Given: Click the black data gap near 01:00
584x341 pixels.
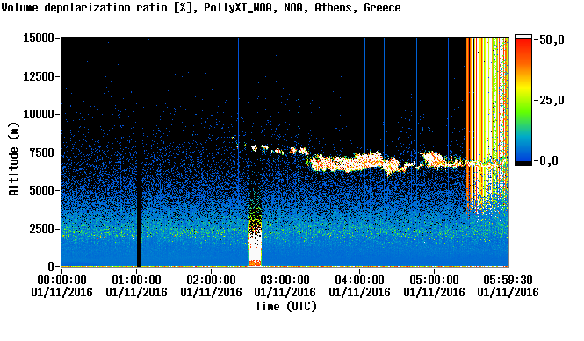Looking at the screenshot, I should click(139, 204).
